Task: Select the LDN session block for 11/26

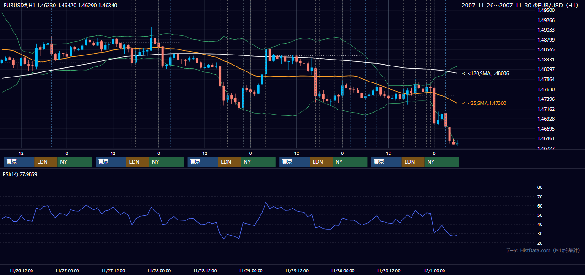Action: (x=46, y=162)
